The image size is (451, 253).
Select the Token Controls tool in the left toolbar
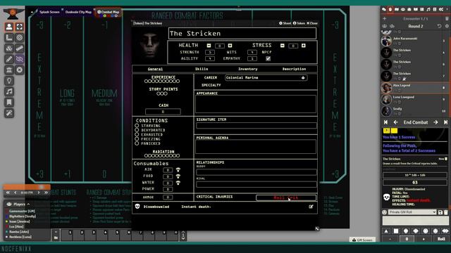click(9, 27)
